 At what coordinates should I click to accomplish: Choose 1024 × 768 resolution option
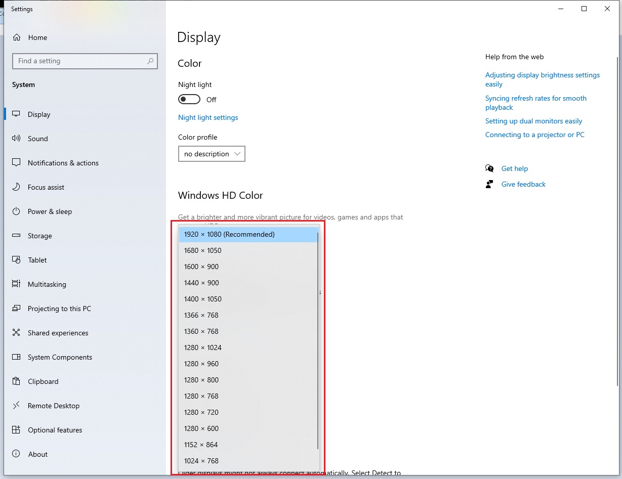tap(248, 461)
